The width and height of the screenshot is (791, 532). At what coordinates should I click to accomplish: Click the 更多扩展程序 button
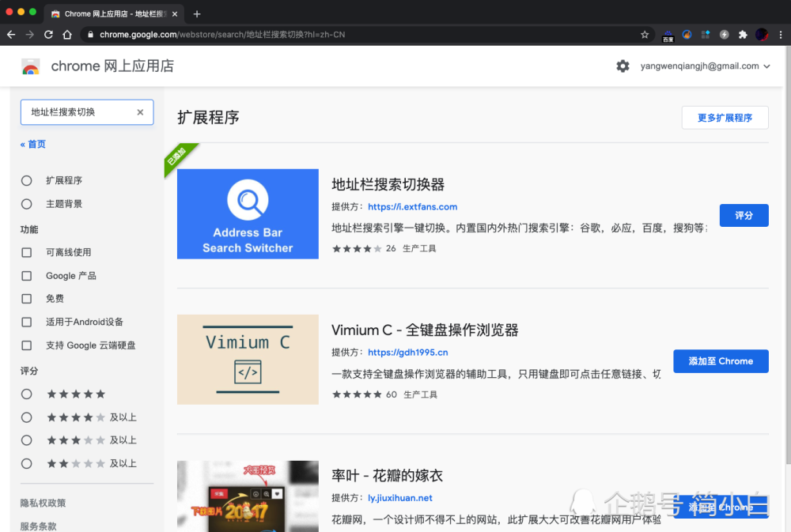(725, 118)
